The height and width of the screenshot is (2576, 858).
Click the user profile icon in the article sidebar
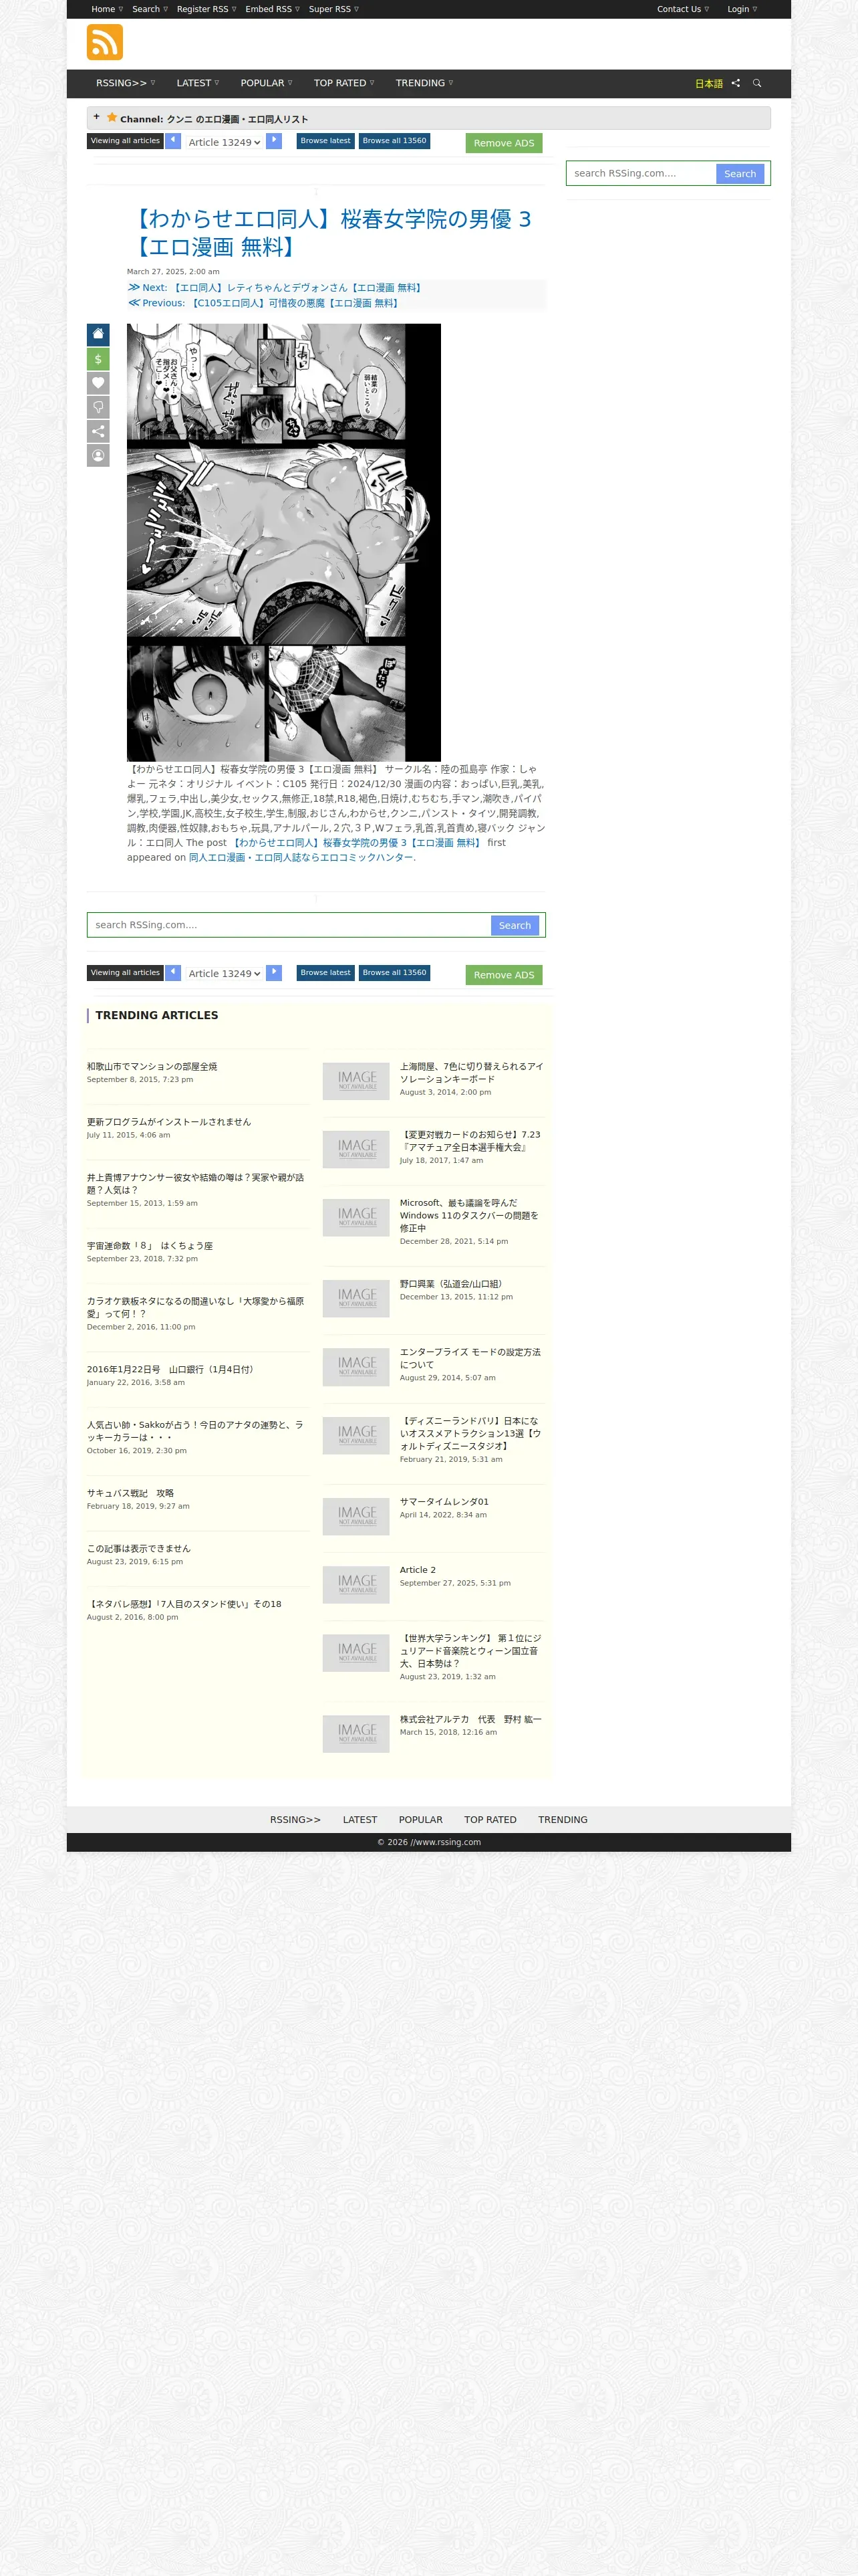click(98, 456)
